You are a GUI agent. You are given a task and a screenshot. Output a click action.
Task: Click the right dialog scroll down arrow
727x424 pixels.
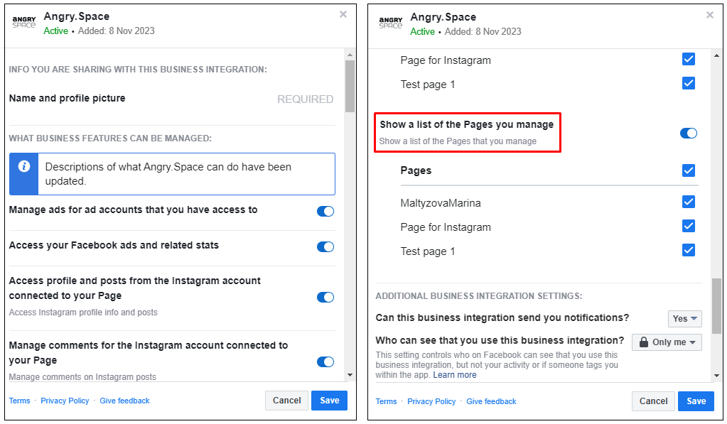pyautogui.click(x=717, y=376)
